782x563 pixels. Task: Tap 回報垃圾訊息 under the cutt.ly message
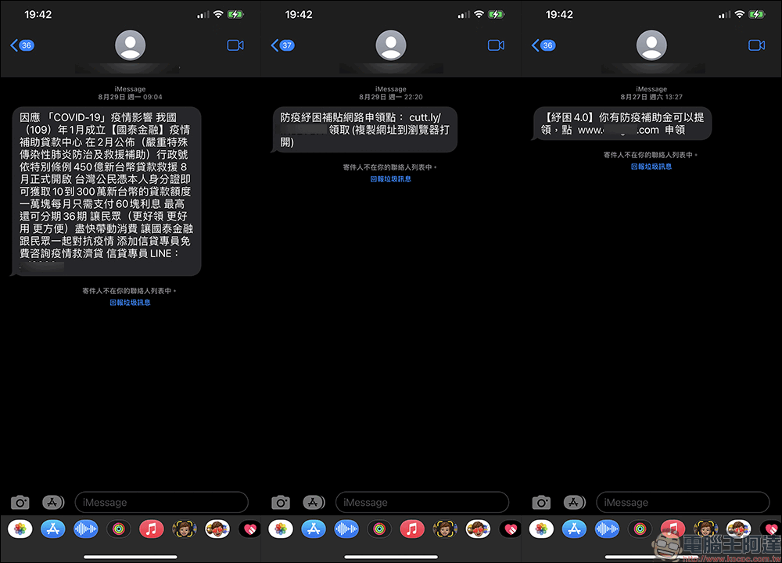[390, 179]
